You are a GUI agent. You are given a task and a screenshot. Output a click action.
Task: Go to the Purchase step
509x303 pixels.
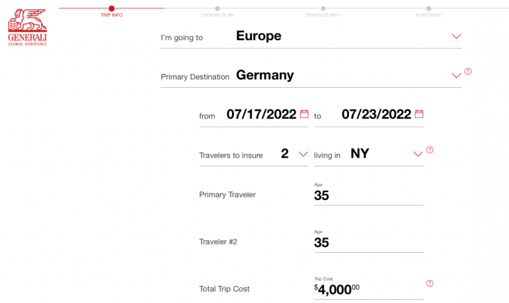pos(428,15)
